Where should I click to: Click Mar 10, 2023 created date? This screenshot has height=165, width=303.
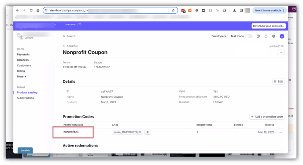pyautogui.click(x=266, y=132)
